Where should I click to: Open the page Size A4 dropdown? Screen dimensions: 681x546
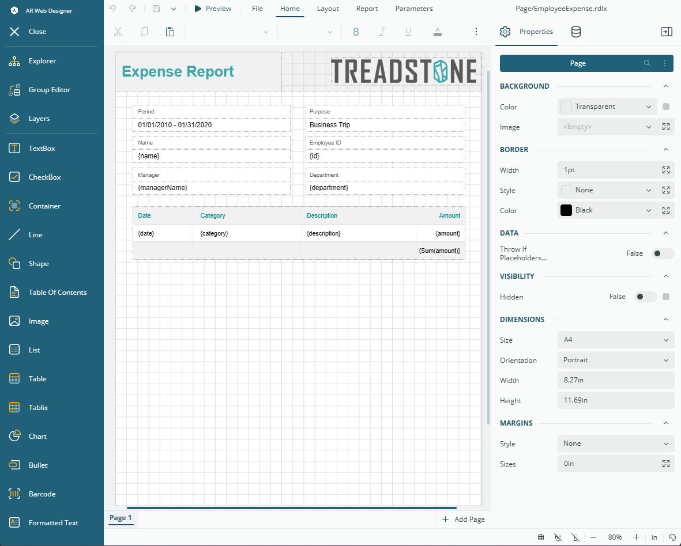[x=615, y=340]
